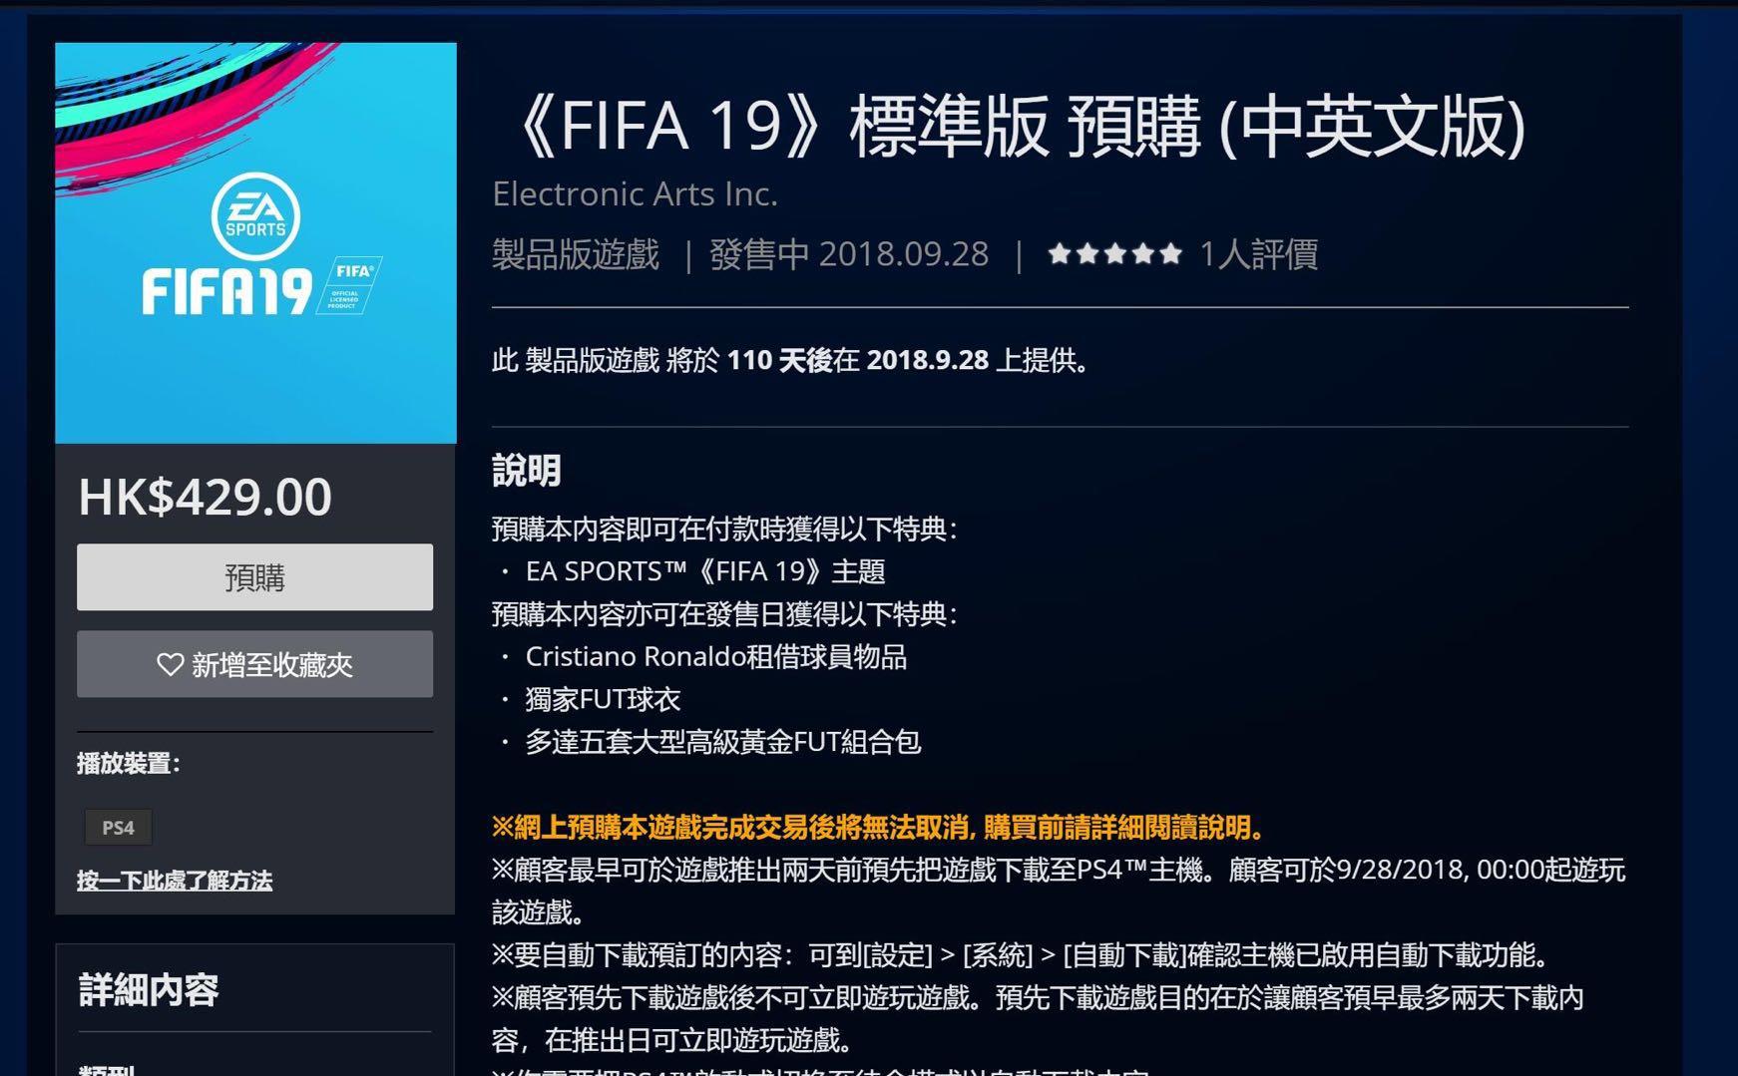Screen dimensions: 1738x1076
Task: Click the FIFA official licensed product badge
Action: click(x=348, y=285)
